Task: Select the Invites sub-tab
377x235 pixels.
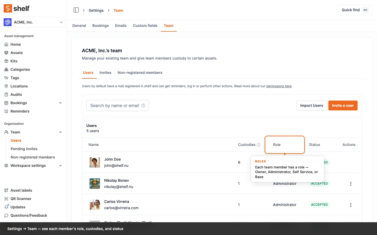Action: click(105, 73)
